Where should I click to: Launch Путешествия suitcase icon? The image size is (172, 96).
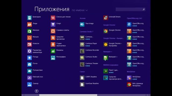(x=29, y=71)
